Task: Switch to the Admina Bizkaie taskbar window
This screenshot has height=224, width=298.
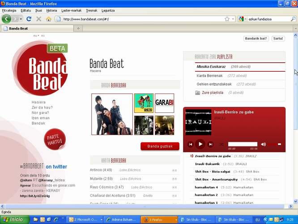Action: [x=122, y=220]
